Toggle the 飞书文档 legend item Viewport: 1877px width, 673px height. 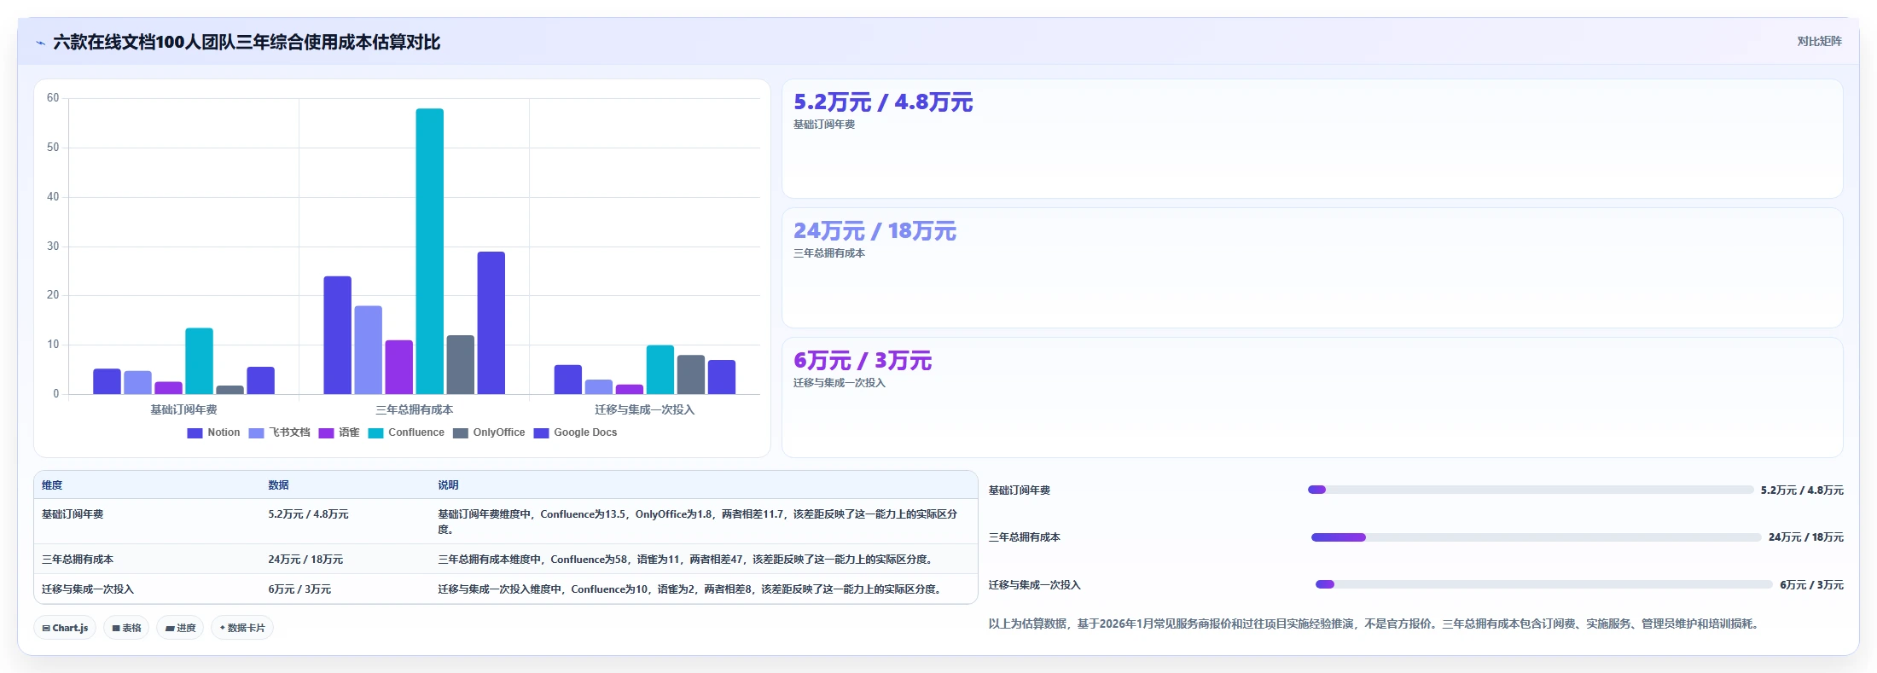coord(279,432)
